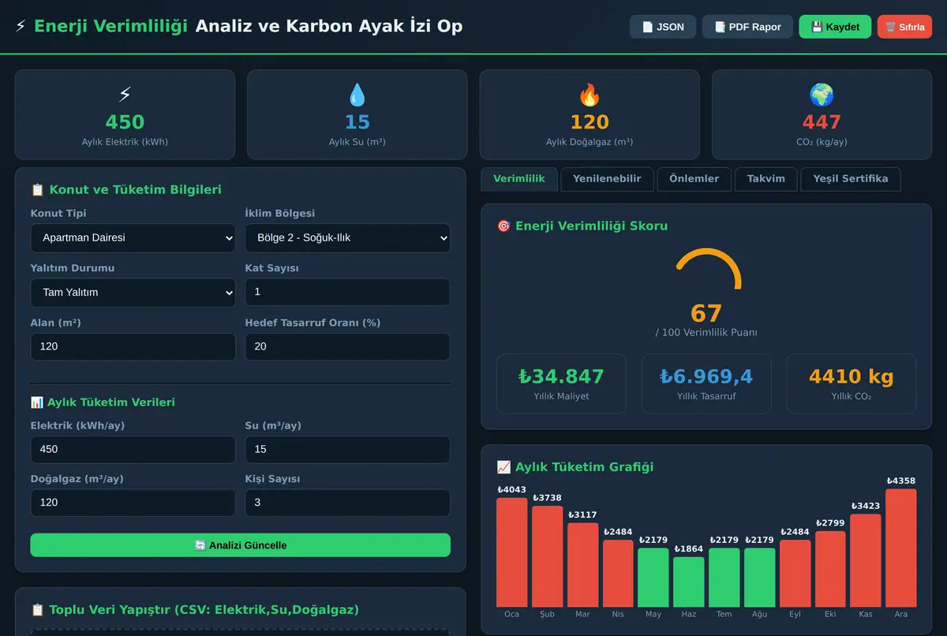Click the Şub bar showing ₺3738
Viewport: 947px width, 636px height.
tap(547, 556)
